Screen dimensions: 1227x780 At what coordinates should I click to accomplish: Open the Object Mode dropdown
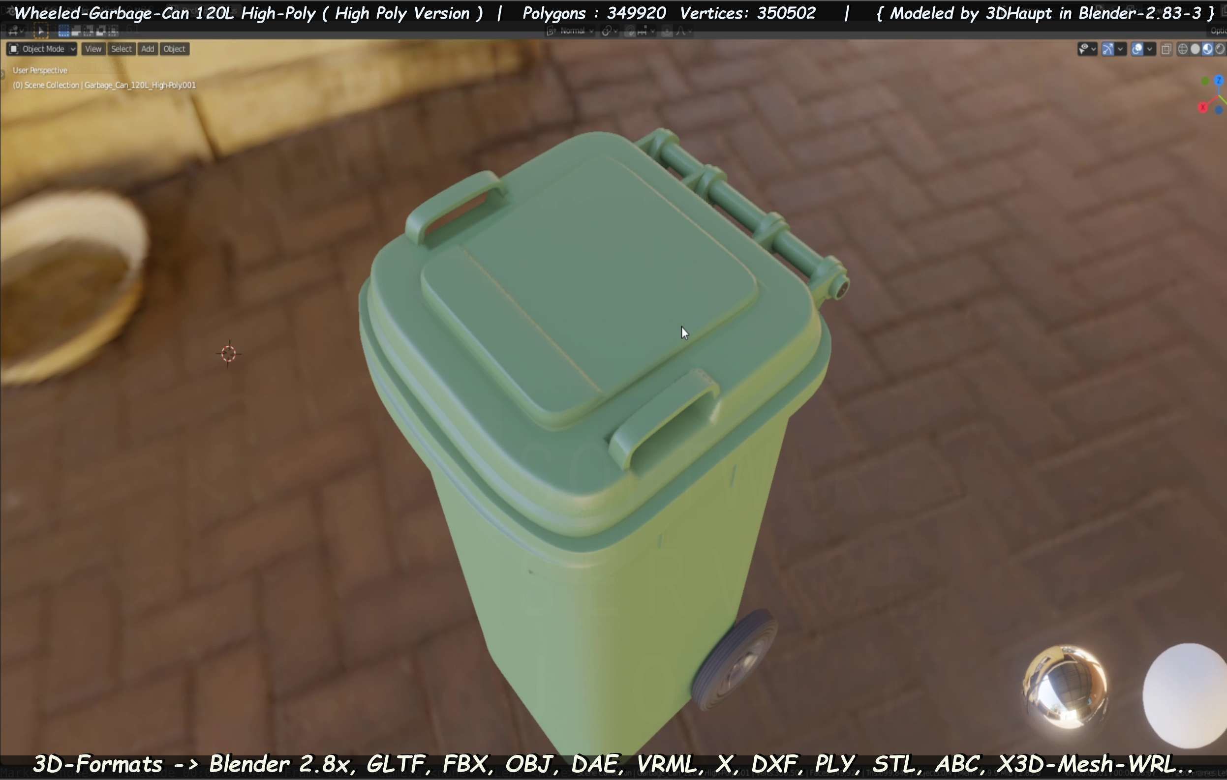(42, 49)
